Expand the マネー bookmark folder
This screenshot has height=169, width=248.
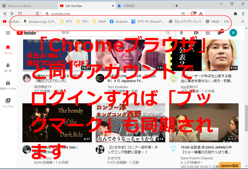pos(83,21)
